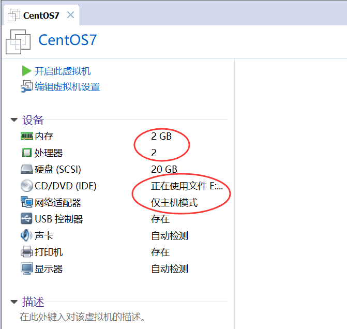Click the edit settings wrench icon
Screen dimensions: 347x329
click(27, 86)
